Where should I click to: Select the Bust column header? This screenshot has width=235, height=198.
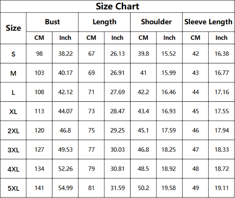[52, 22]
